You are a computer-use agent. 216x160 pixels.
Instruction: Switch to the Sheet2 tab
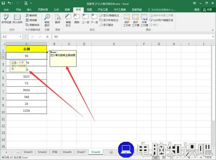[42, 152]
